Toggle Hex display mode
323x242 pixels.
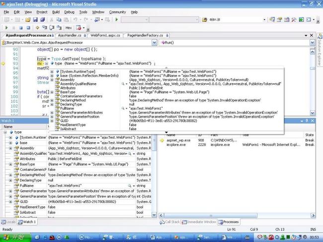click(x=69, y=28)
